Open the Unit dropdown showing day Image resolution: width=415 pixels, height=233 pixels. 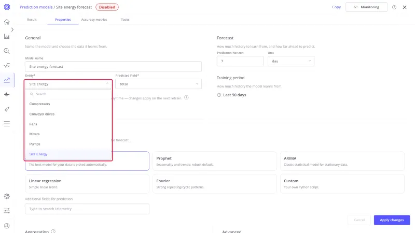291,61
